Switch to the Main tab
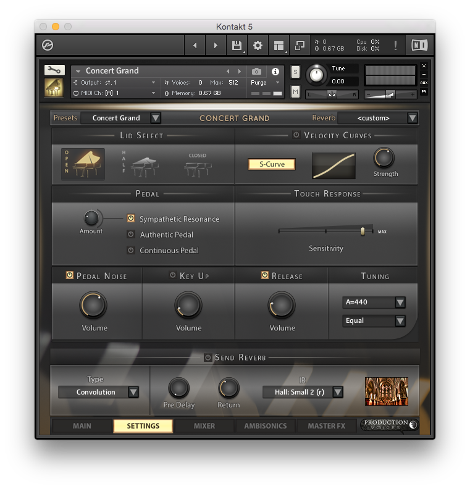This screenshot has width=470, height=489. pos(82,426)
